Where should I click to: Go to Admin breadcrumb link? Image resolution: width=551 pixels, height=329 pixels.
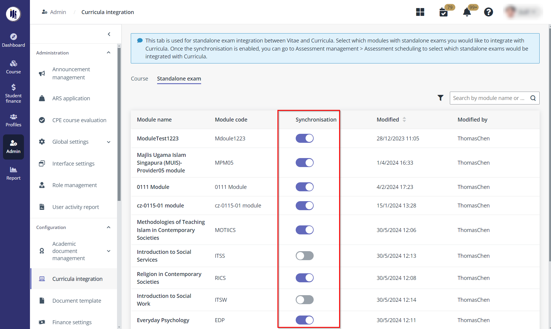click(54, 12)
